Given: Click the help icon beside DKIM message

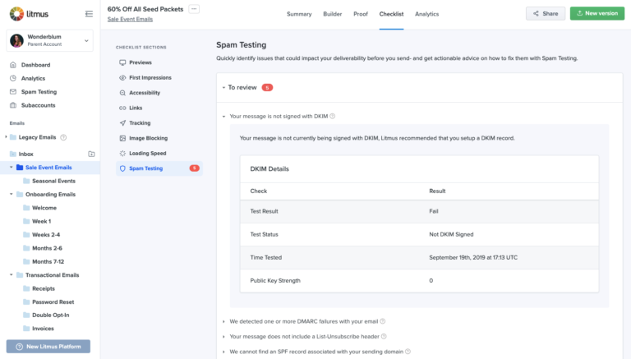Looking at the screenshot, I should click(x=333, y=117).
